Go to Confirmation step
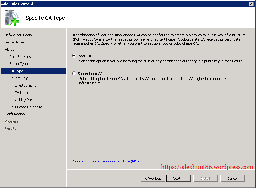The image size is (256, 188). click(15, 114)
